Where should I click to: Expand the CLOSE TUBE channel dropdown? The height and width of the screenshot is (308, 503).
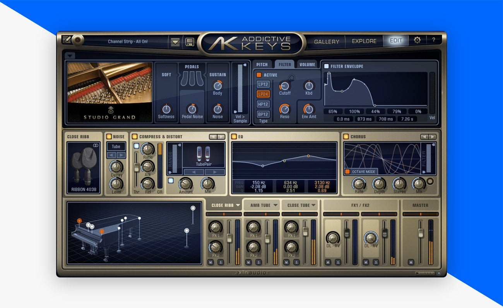coord(313,205)
